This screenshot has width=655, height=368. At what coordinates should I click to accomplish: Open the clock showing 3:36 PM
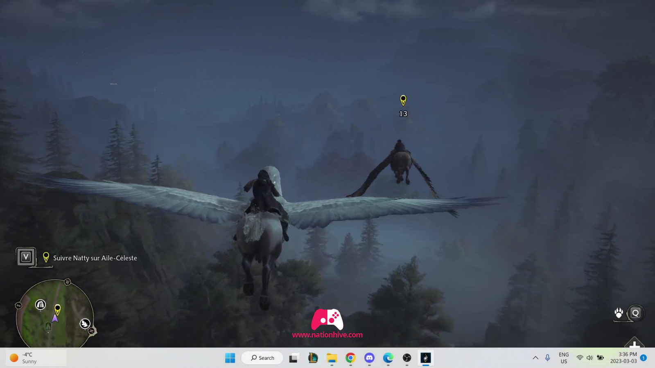point(623,358)
